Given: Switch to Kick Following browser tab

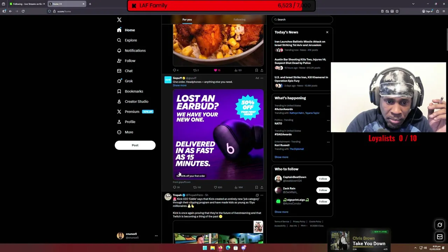Looking at the screenshot, I should pyautogui.click(x=27, y=4).
